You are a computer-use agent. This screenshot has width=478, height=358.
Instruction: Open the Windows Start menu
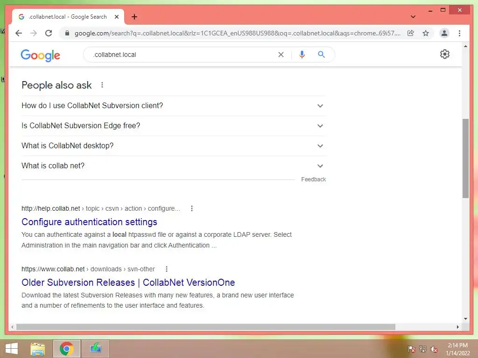coord(12,349)
